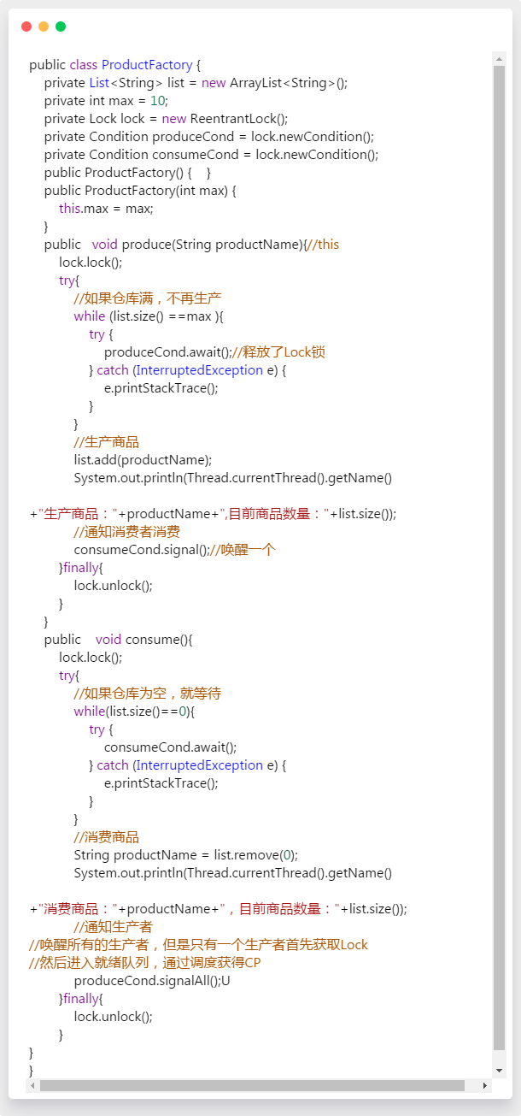Image resolution: width=521 pixels, height=1116 pixels.
Task: Click the horizontal scrollbar thumb
Action: (252, 1085)
